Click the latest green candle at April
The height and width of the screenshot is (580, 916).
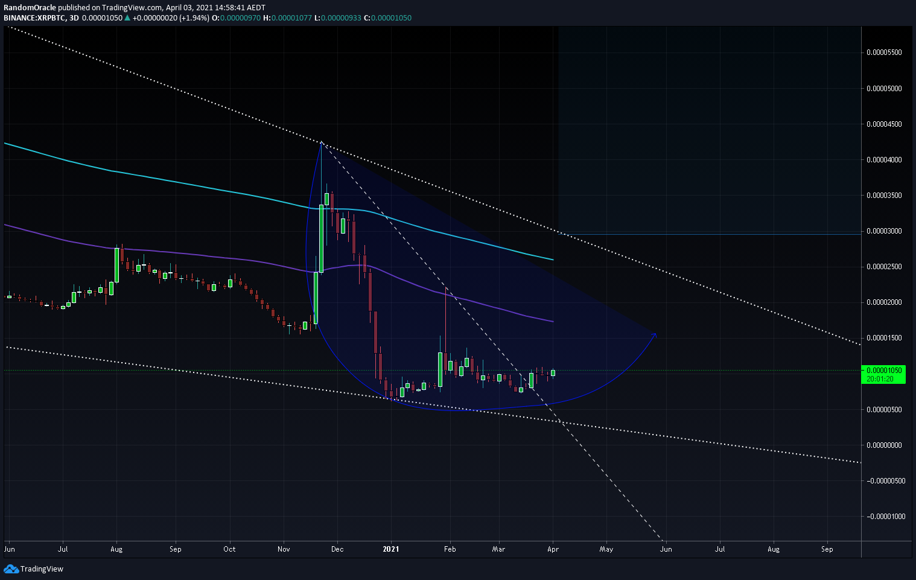tap(553, 373)
